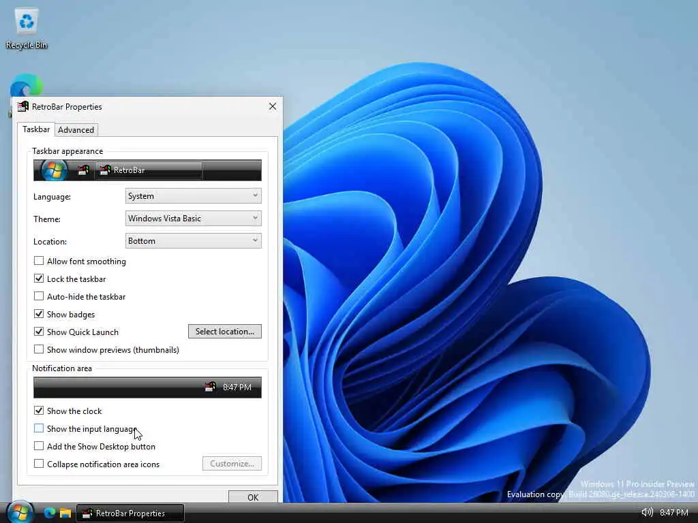Image resolution: width=698 pixels, height=523 pixels.
Task: Open the Language dropdown
Action: (193, 195)
